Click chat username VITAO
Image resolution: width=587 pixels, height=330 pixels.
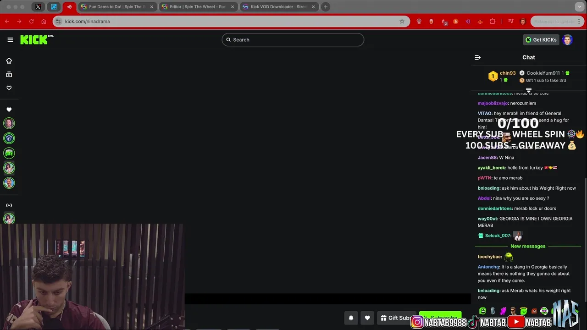[485, 114]
